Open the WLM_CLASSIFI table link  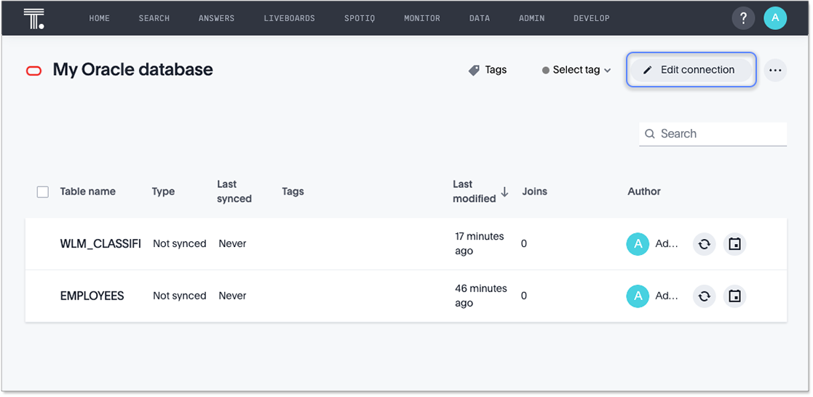[x=100, y=244]
